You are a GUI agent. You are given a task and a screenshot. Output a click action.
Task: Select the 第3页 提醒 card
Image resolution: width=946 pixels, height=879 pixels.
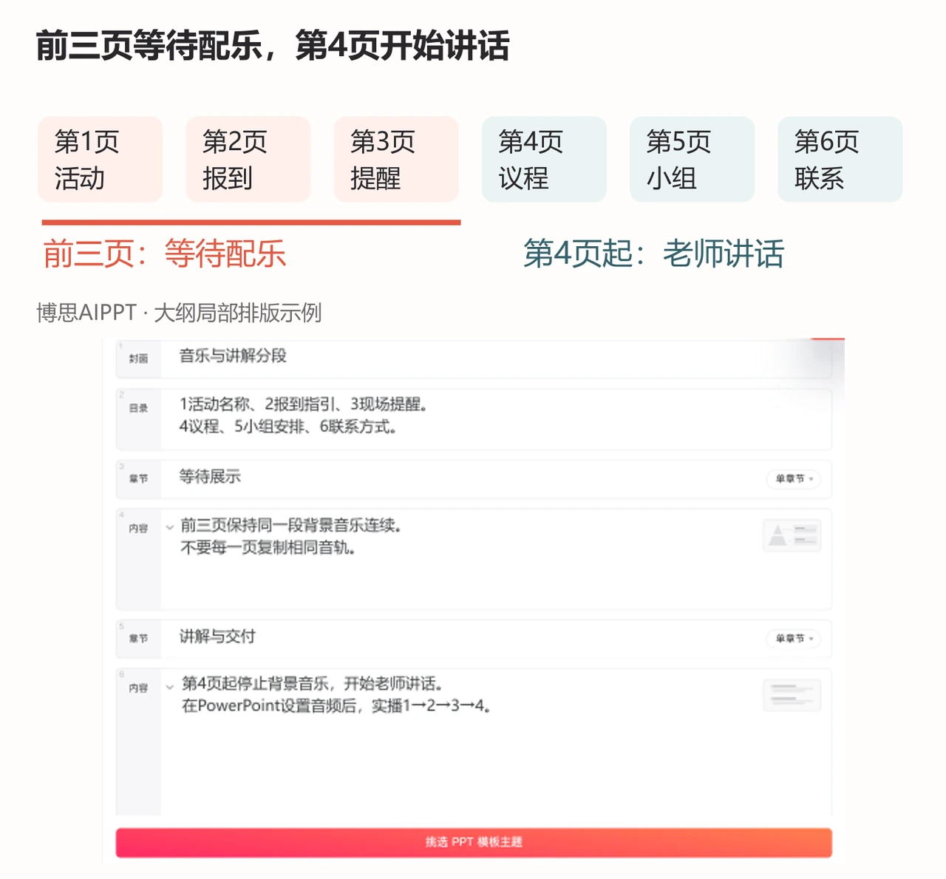click(396, 159)
